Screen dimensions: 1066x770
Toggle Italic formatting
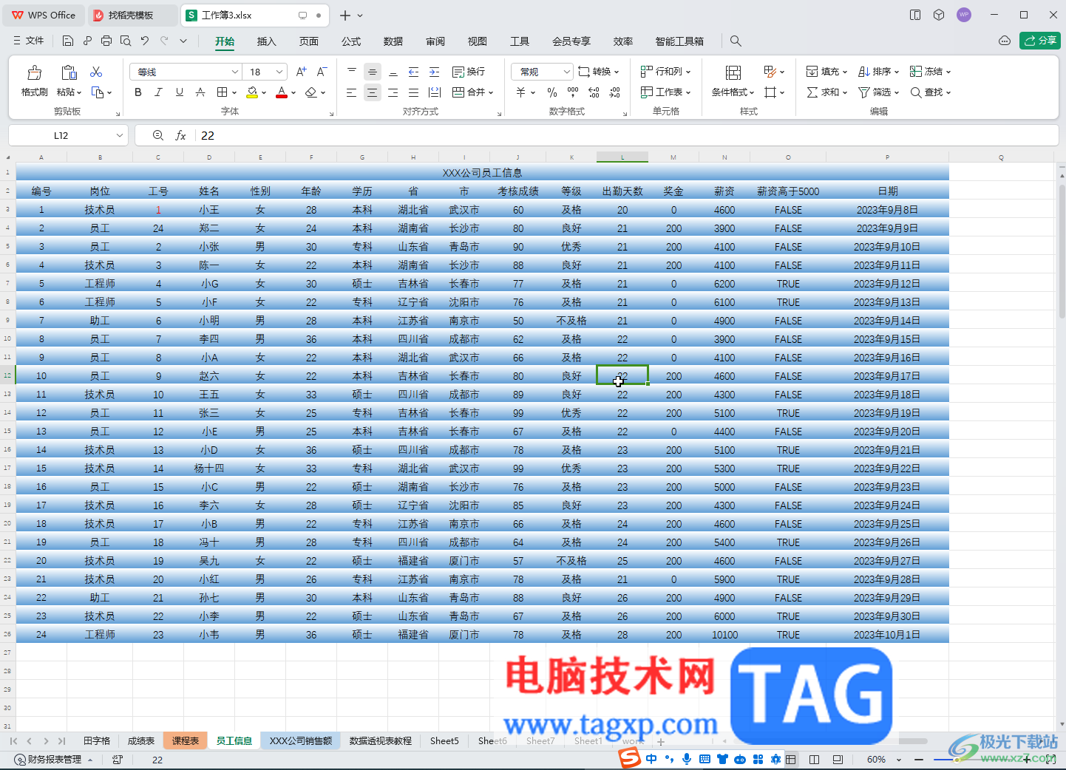(158, 92)
